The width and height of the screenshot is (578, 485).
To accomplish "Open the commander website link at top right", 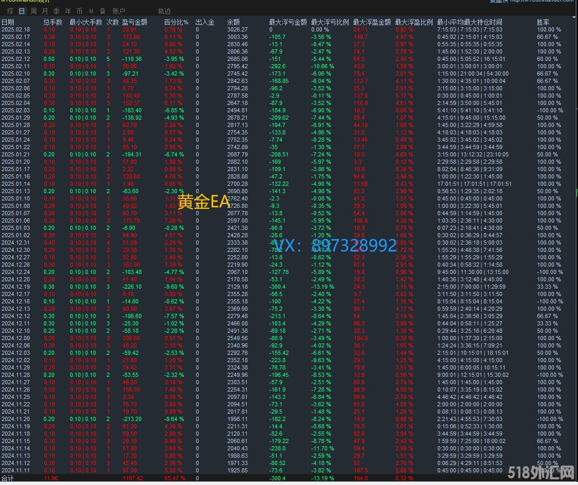I will 542,2.
